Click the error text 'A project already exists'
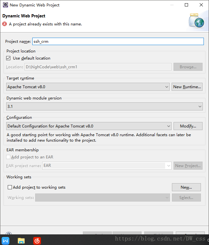The width and height of the screenshot is (209, 245). pyautogui.click(x=45, y=24)
